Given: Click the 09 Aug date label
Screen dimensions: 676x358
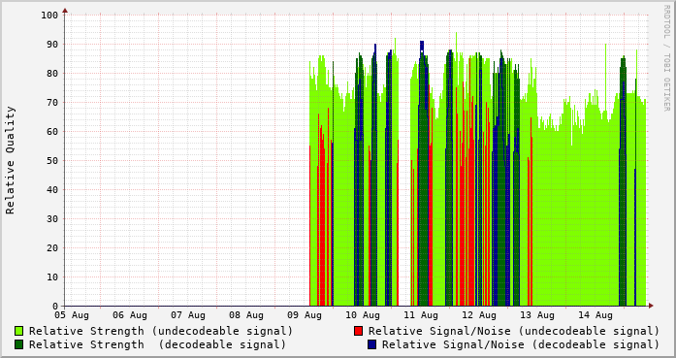Looking at the screenshot, I should point(305,315).
